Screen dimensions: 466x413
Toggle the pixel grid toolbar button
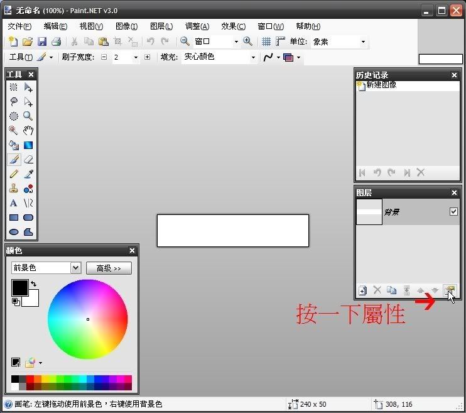click(266, 41)
